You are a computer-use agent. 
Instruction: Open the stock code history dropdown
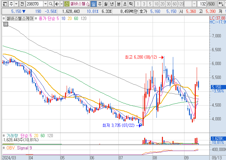45,4
